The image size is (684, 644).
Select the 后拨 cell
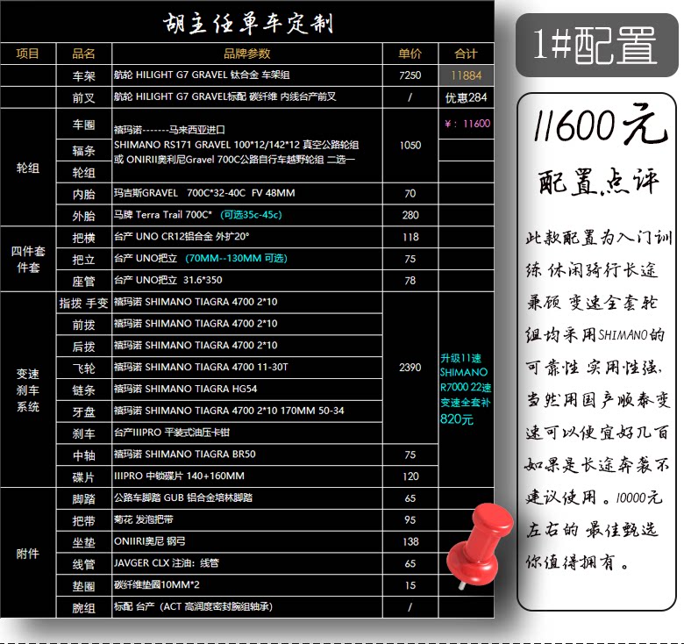tap(84, 347)
